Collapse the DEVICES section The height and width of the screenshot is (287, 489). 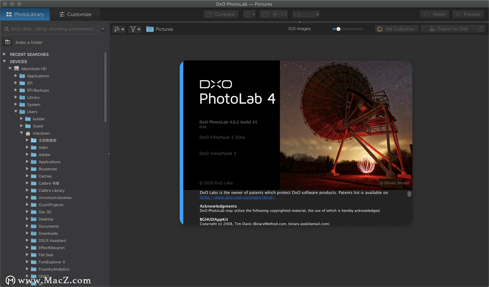tap(4, 61)
